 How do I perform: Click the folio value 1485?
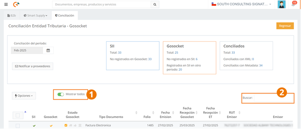click(150, 125)
